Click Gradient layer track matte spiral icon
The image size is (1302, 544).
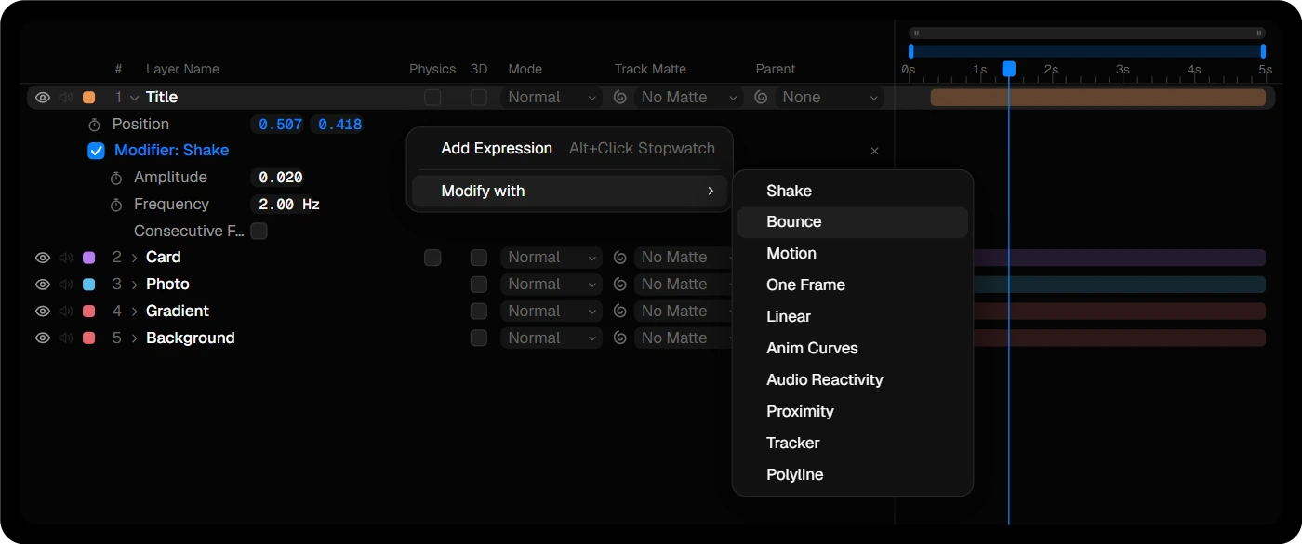(x=620, y=312)
